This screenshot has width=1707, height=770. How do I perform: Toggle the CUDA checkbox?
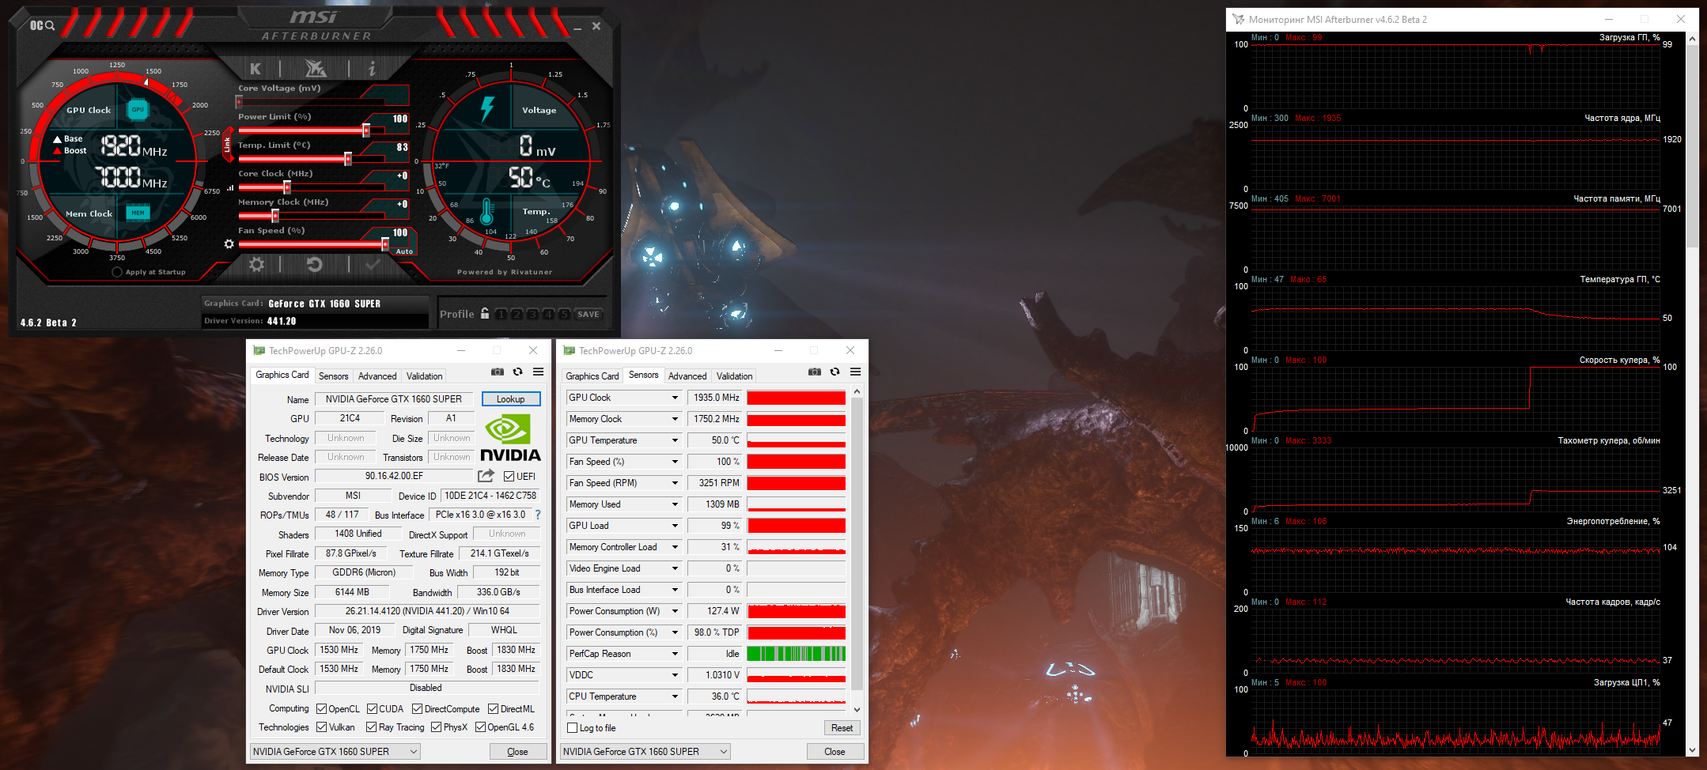pos(372,709)
